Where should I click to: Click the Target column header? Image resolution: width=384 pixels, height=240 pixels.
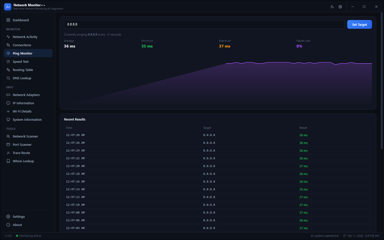(x=207, y=128)
